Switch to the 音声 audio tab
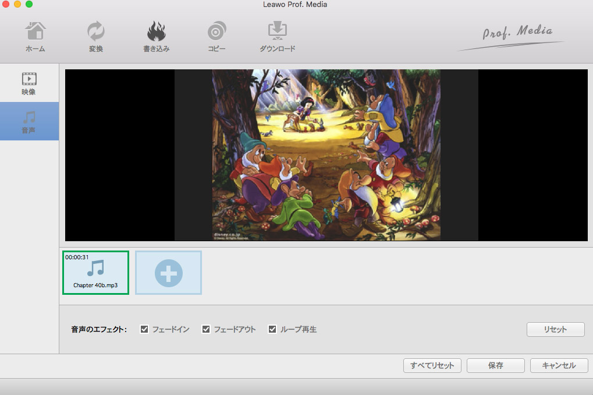Image resolution: width=593 pixels, height=395 pixels. point(29,121)
